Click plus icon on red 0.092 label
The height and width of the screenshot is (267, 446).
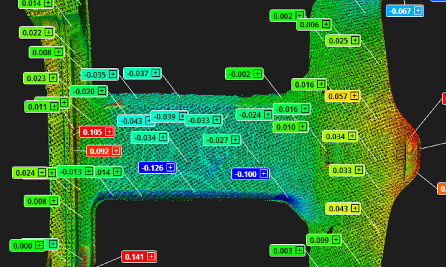click(116, 151)
